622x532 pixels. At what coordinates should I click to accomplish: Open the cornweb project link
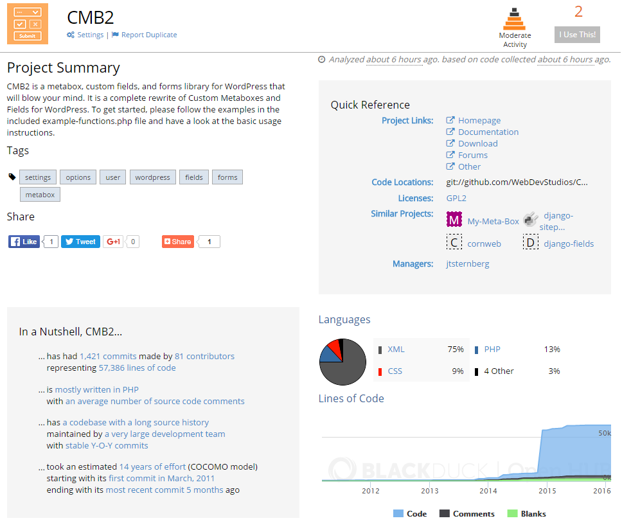484,244
